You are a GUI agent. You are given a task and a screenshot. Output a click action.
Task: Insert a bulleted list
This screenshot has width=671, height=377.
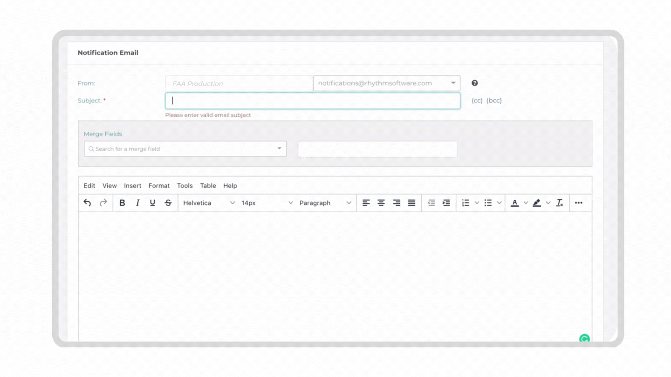(x=488, y=203)
